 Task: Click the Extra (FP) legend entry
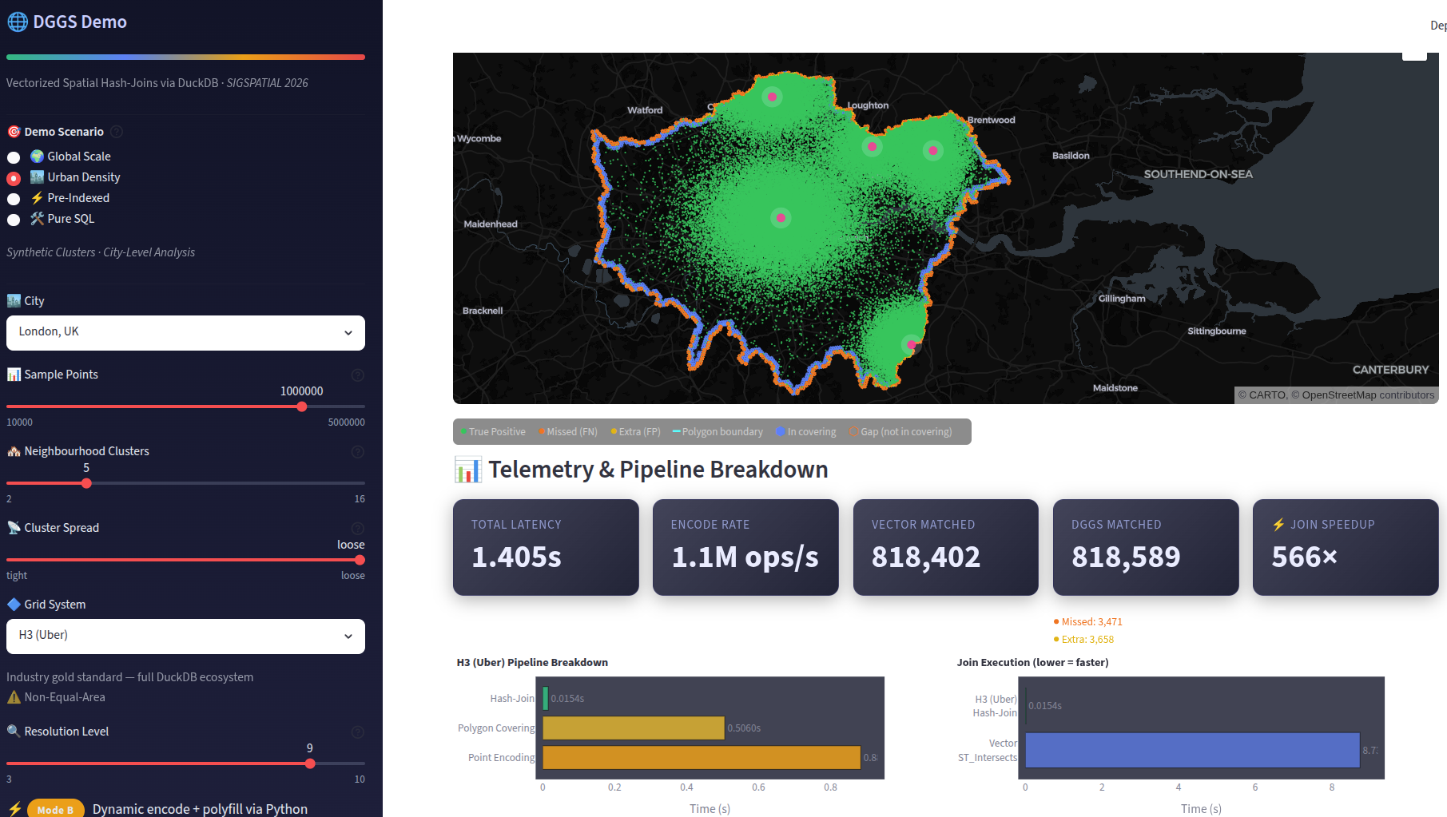click(636, 432)
